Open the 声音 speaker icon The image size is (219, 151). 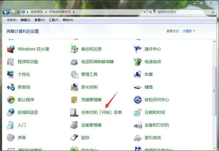coord(11,138)
